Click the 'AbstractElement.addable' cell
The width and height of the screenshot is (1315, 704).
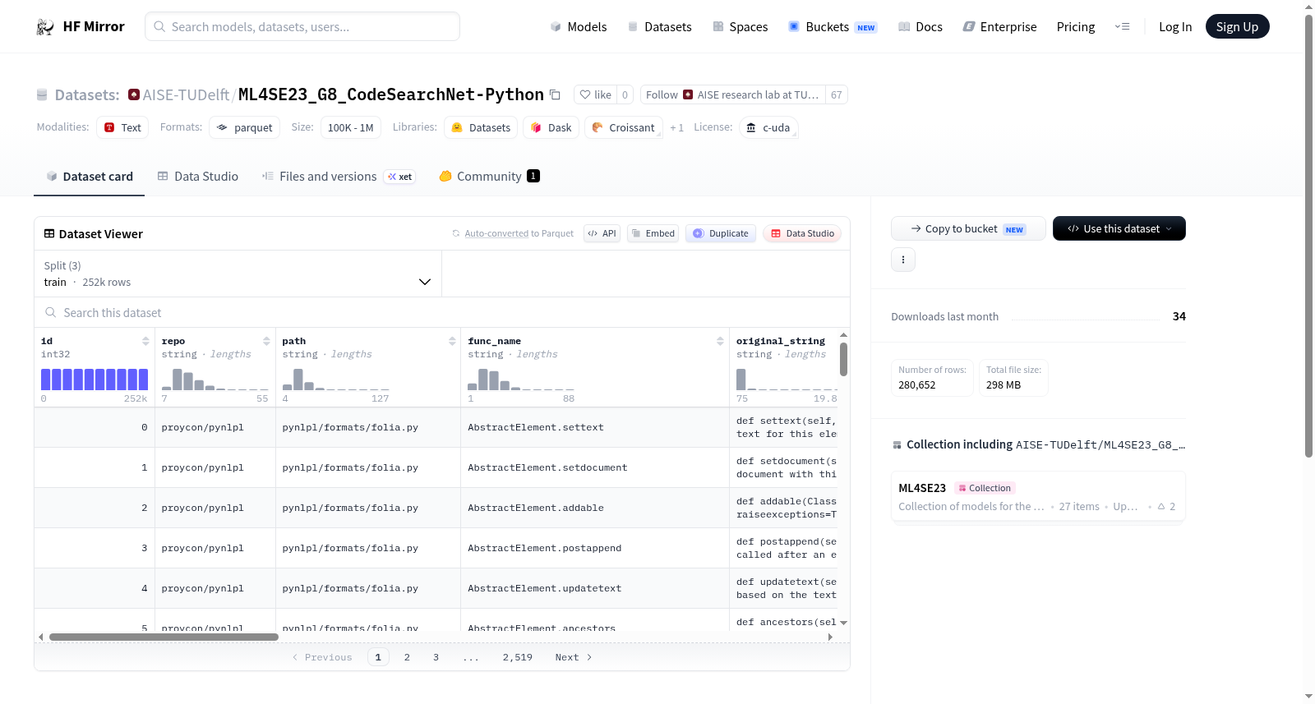click(x=594, y=508)
